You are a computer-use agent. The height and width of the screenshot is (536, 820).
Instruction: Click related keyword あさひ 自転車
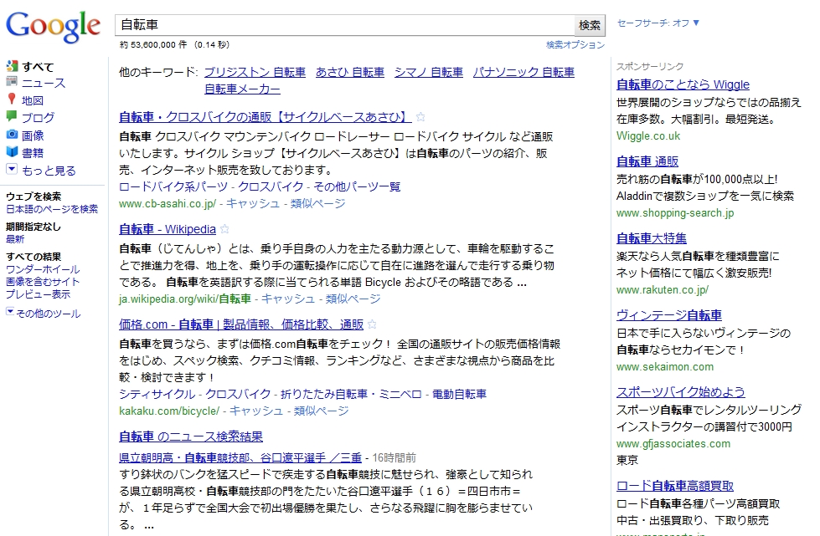tap(350, 72)
